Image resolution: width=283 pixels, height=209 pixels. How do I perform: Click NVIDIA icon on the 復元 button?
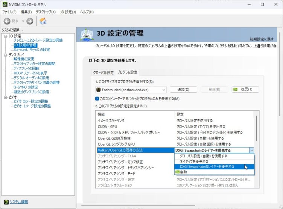click(x=235, y=89)
